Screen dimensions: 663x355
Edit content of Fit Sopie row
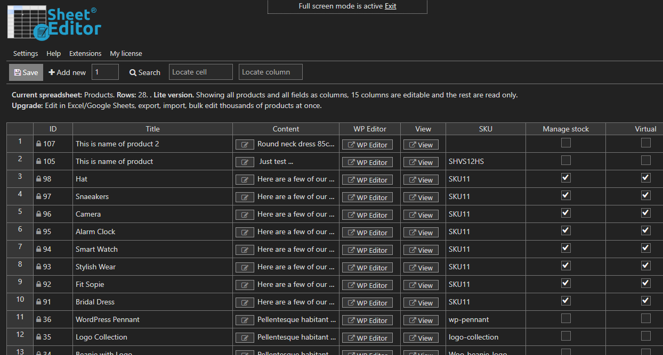point(245,285)
